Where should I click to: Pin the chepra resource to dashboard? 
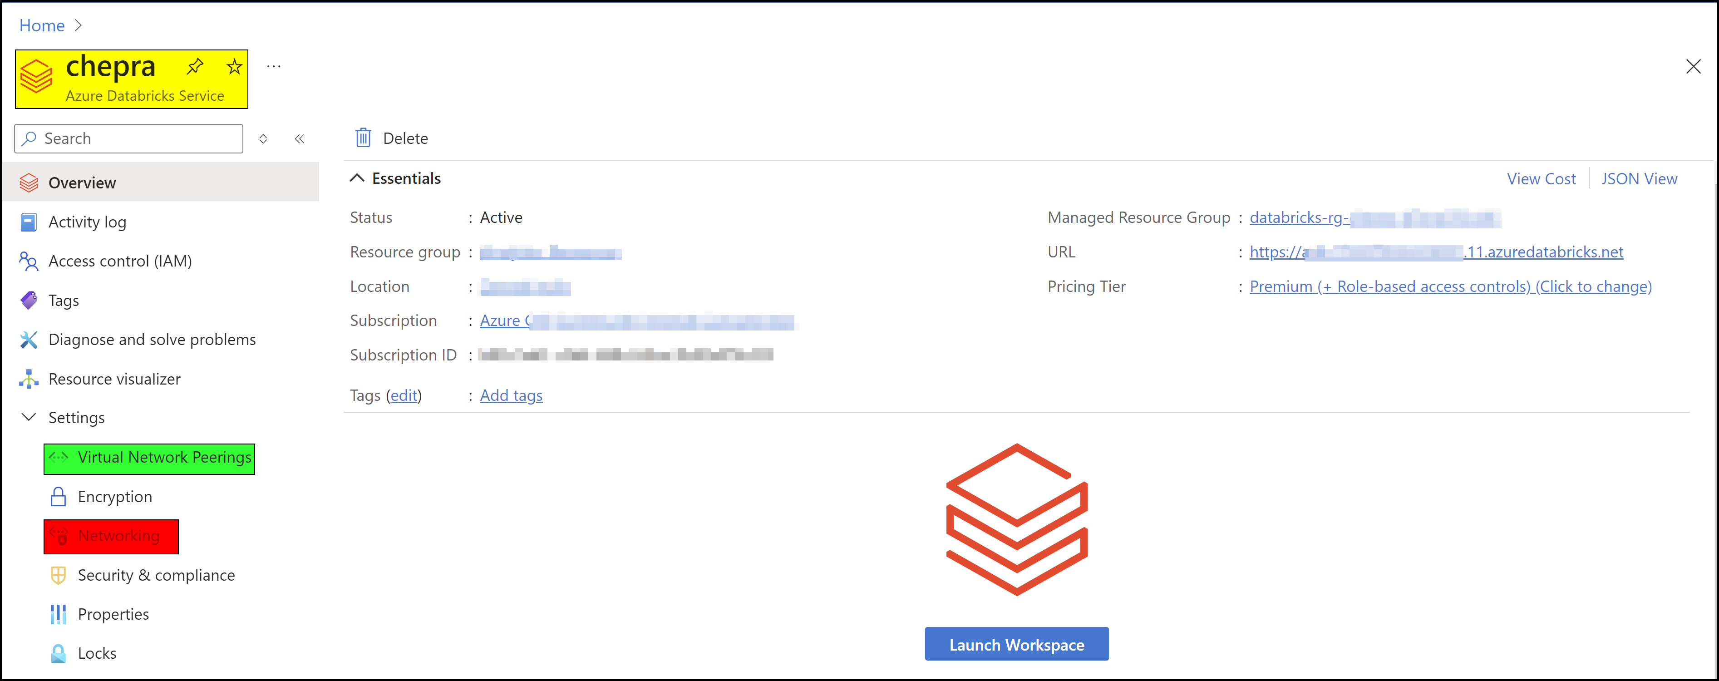tap(195, 66)
